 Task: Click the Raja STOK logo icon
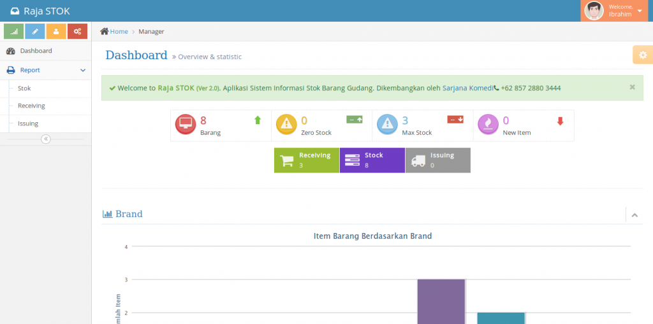pyautogui.click(x=15, y=11)
